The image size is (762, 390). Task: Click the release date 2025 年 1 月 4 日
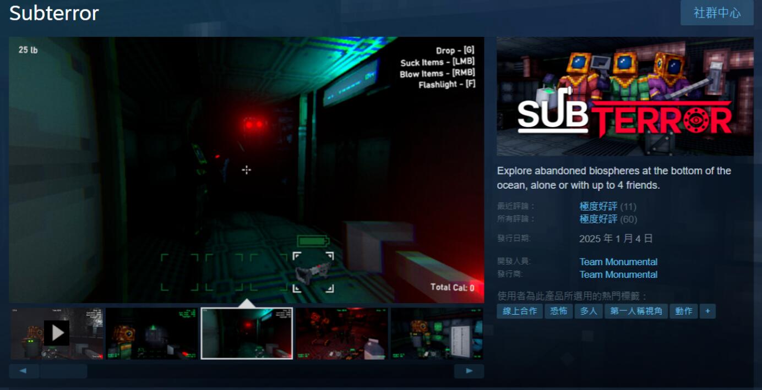616,239
